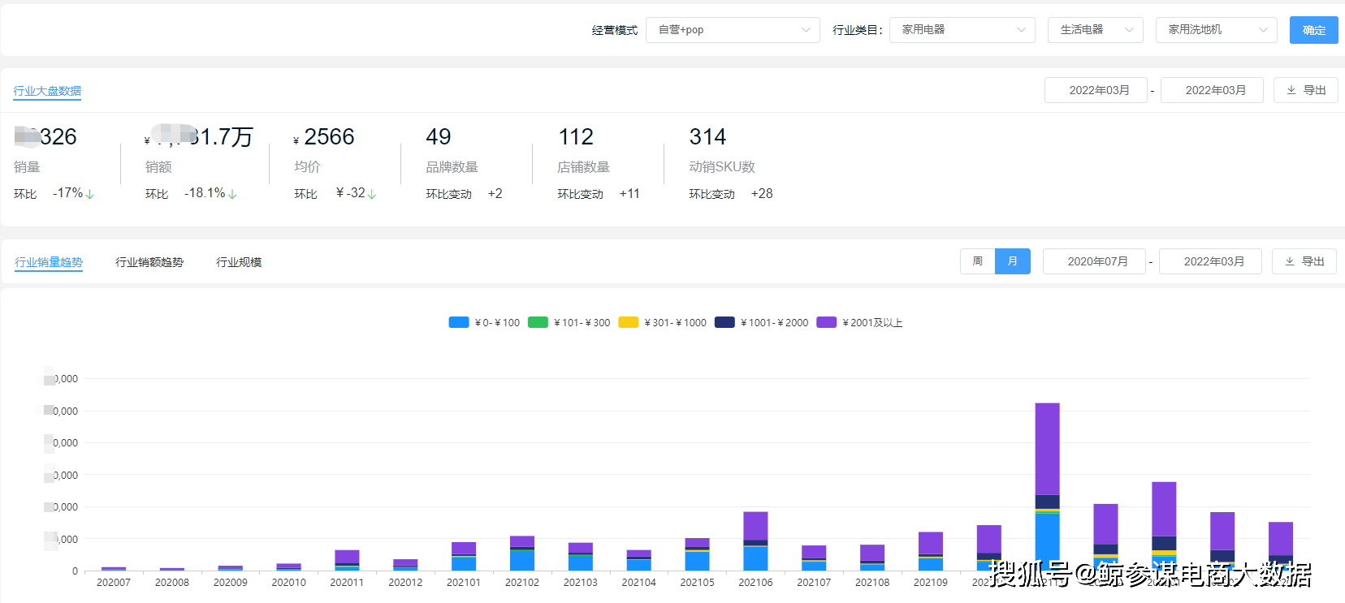Screen dimensions: 1345x603
Task: Click the 店铺数量 value 112
Action: point(576,136)
